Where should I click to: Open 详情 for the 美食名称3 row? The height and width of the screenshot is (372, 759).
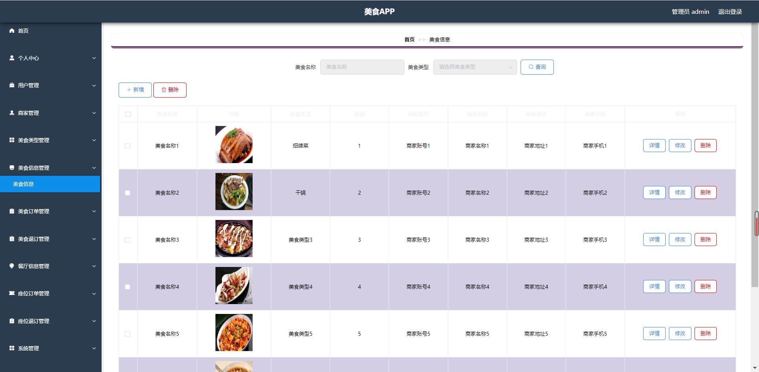click(654, 239)
